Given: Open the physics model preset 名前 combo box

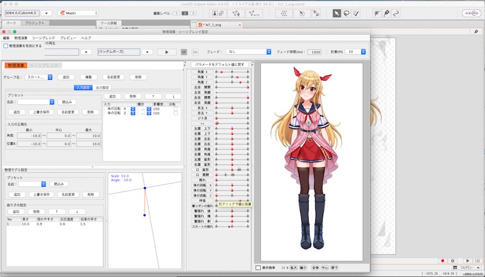Looking at the screenshot, I should pyautogui.click(x=32, y=184).
